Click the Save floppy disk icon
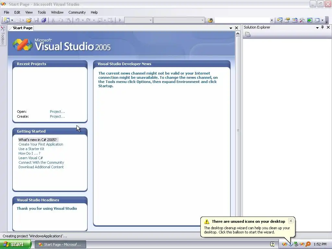 [36, 20]
